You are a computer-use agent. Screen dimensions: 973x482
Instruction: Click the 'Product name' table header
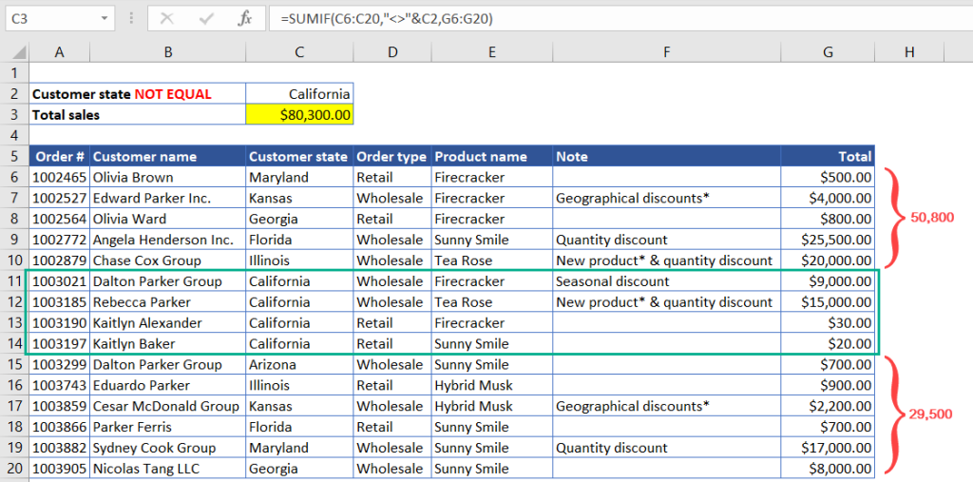[x=491, y=156]
